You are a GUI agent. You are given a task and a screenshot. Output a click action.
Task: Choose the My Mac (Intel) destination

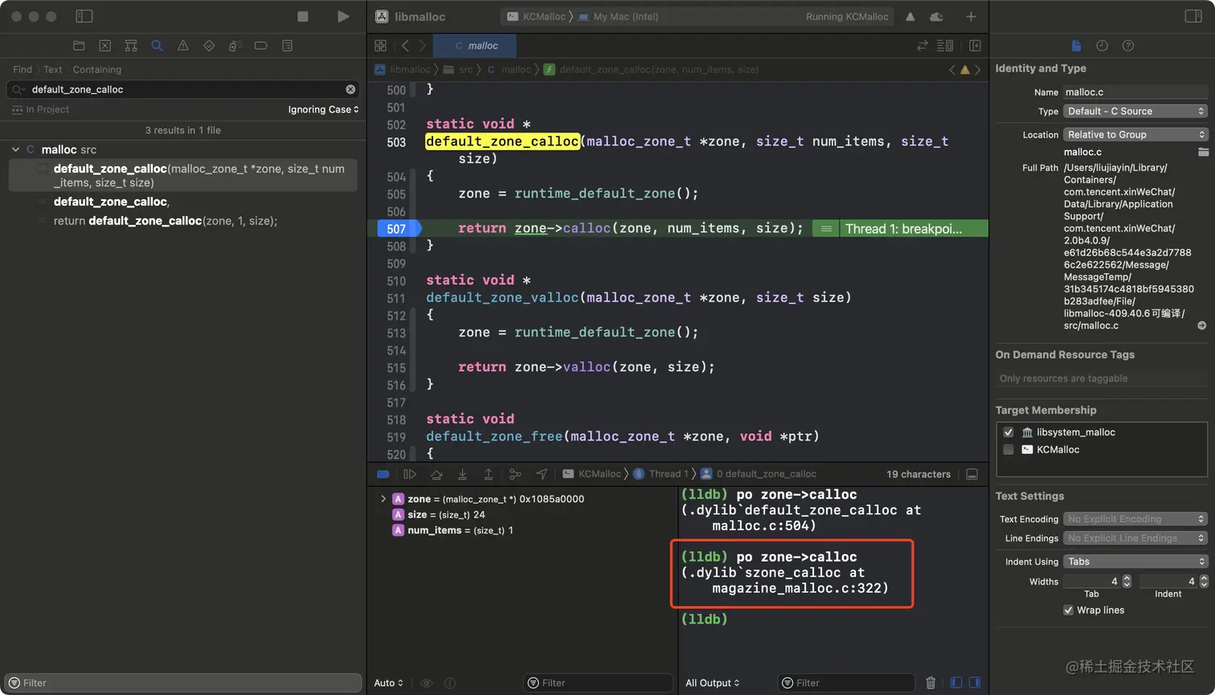click(x=617, y=17)
